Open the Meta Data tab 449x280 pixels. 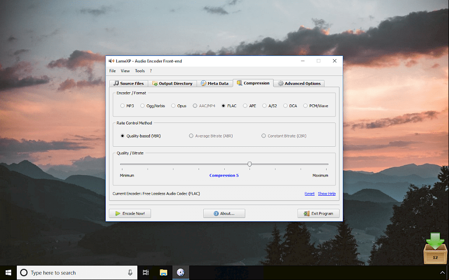click(x=214, y=83)
